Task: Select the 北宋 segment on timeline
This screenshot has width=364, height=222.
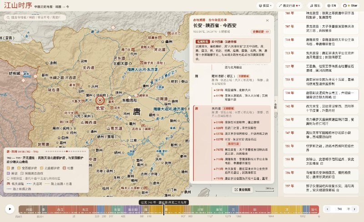Action: 200,209
